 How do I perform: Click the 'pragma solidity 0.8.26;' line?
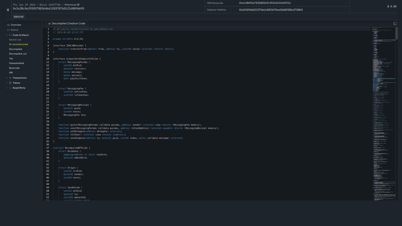pos(68,39)
